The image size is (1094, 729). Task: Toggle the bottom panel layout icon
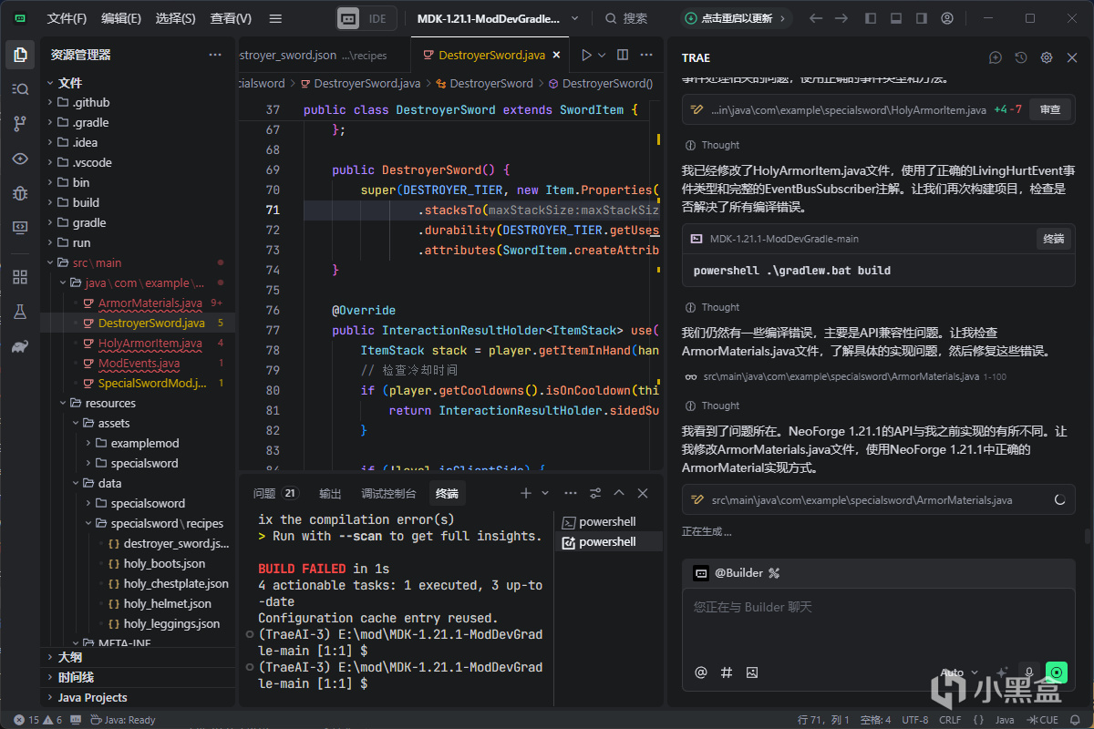coord(896,18)
